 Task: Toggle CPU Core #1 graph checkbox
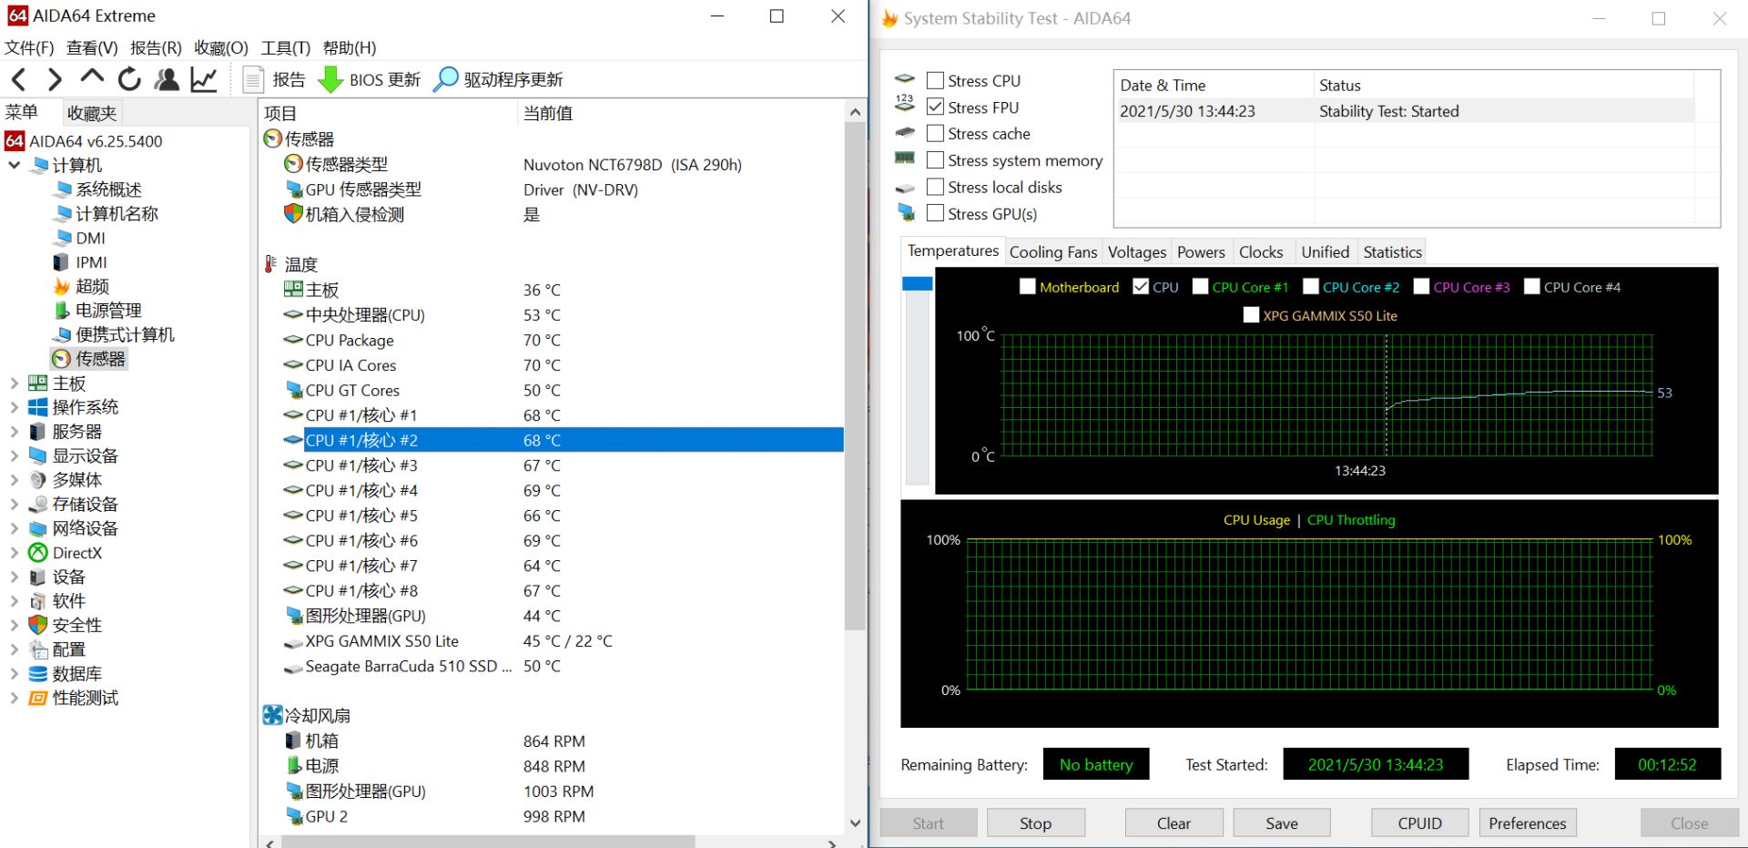point(1201,287)
